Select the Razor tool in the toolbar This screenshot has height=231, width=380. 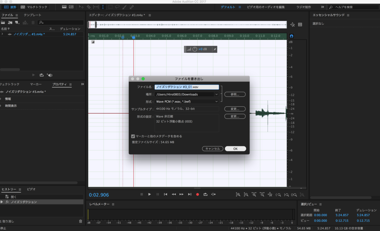tap(89, 7)
